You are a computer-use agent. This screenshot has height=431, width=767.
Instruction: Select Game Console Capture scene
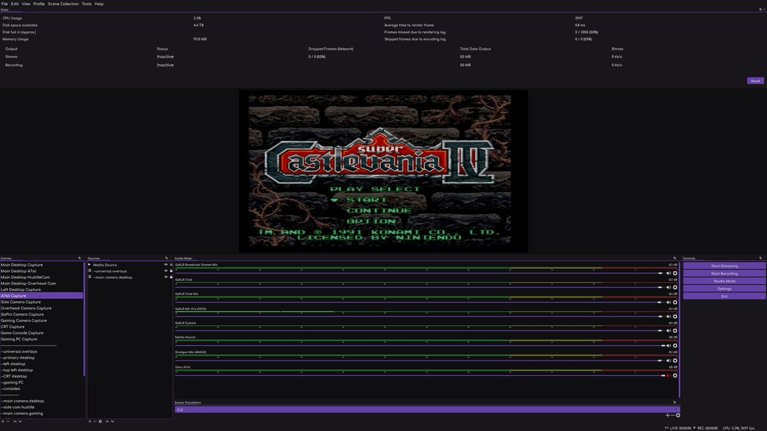click(x=42, y=333)
